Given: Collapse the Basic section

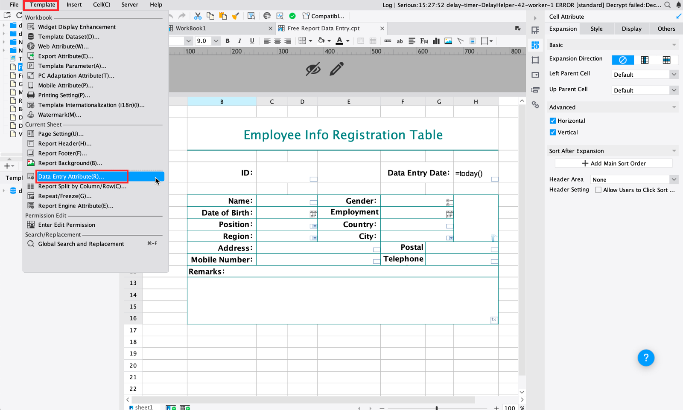Looking at the screenshot, I should coord(674,45).
